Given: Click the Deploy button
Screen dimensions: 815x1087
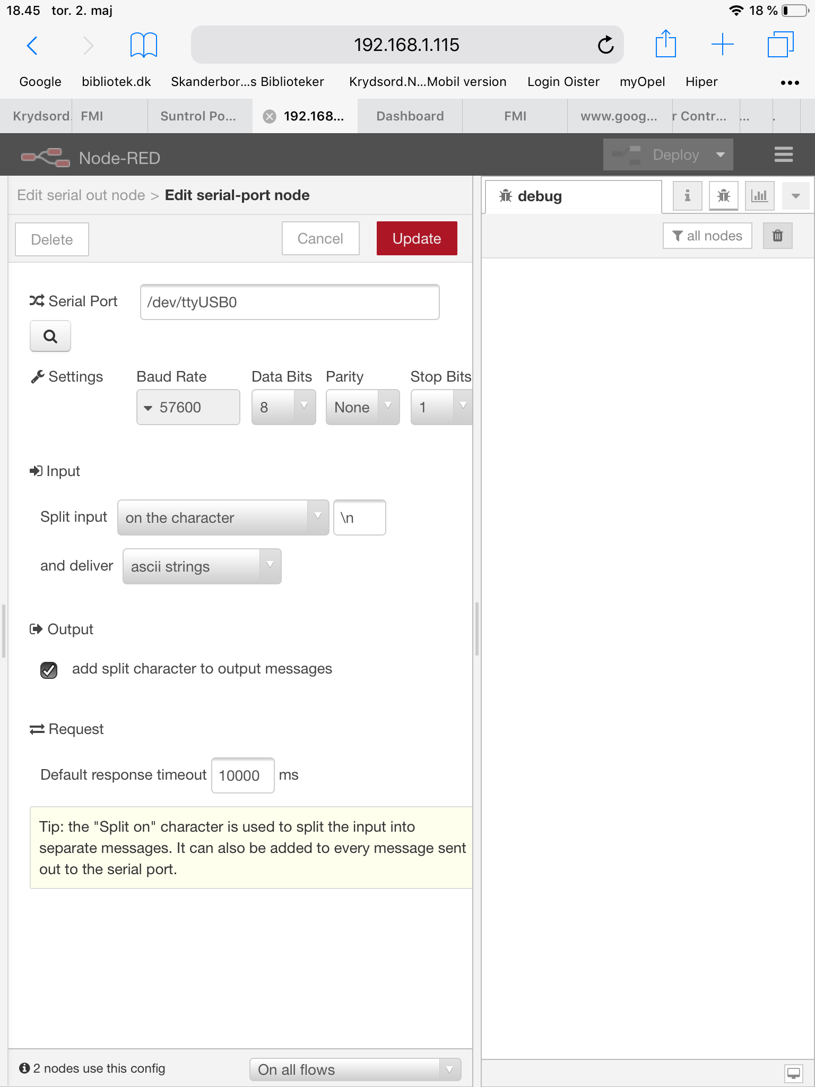Looking at the screenshot, I should [657, 154].
